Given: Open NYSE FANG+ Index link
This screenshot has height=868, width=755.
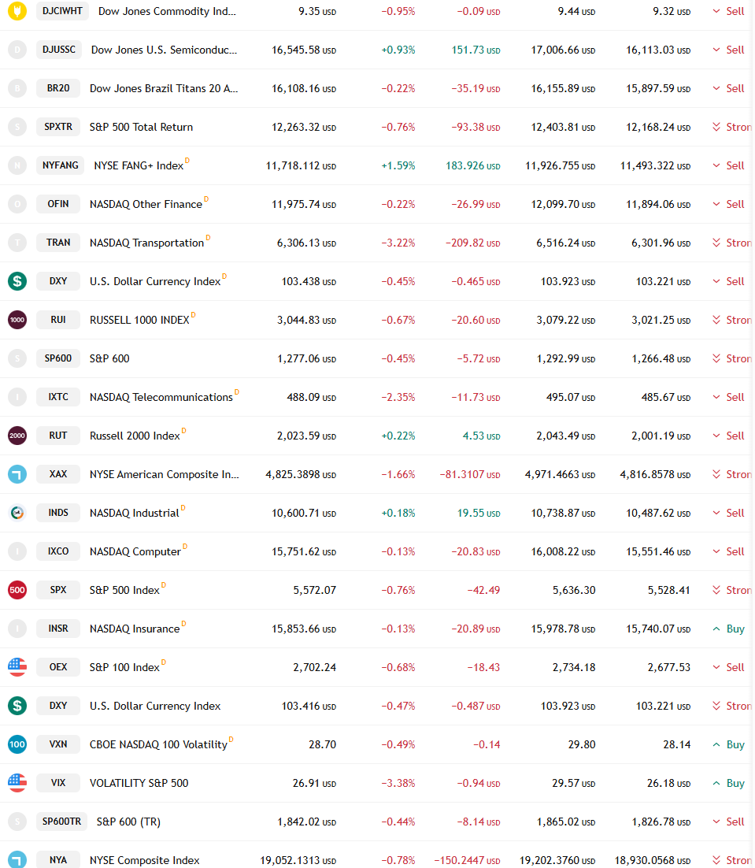Looking at the screenshot, I should point(139,165).
